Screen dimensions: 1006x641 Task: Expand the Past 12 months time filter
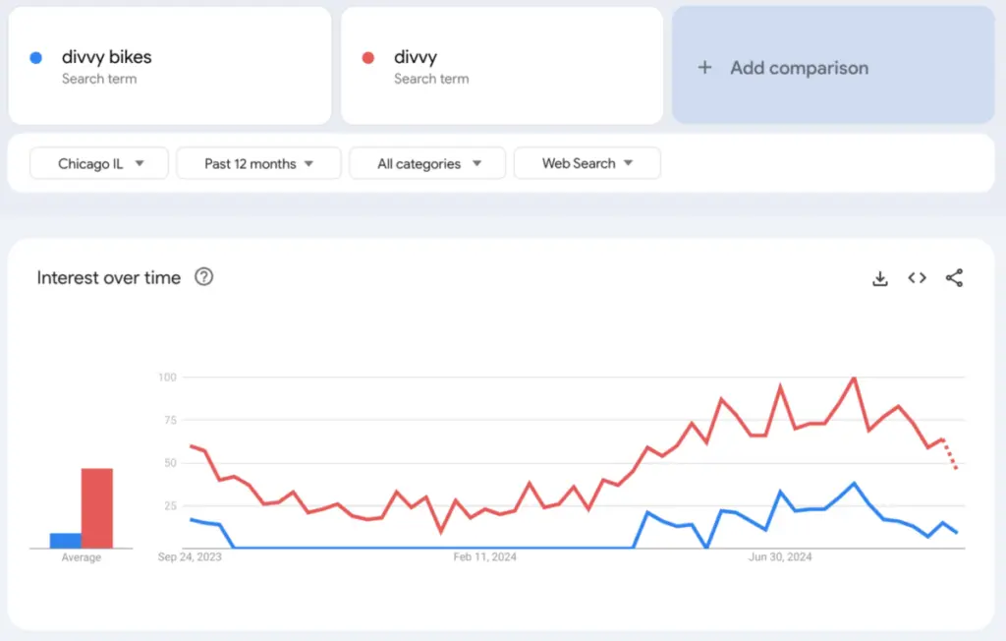pyautogui.click(x=258, y=163)
